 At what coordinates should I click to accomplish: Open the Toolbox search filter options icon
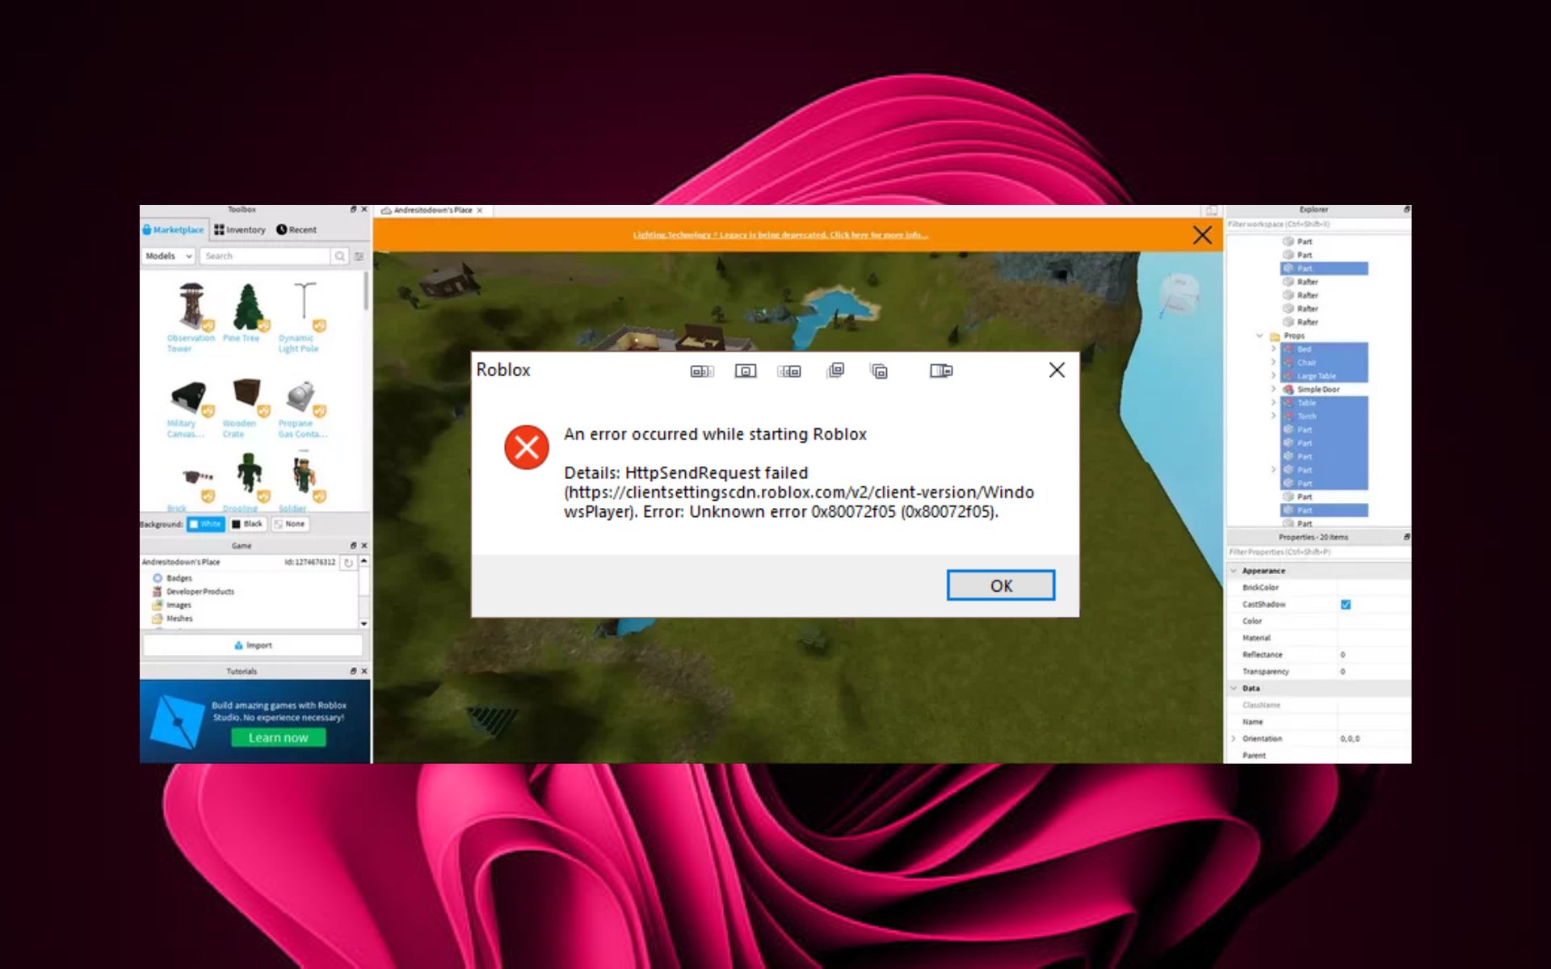359,256
